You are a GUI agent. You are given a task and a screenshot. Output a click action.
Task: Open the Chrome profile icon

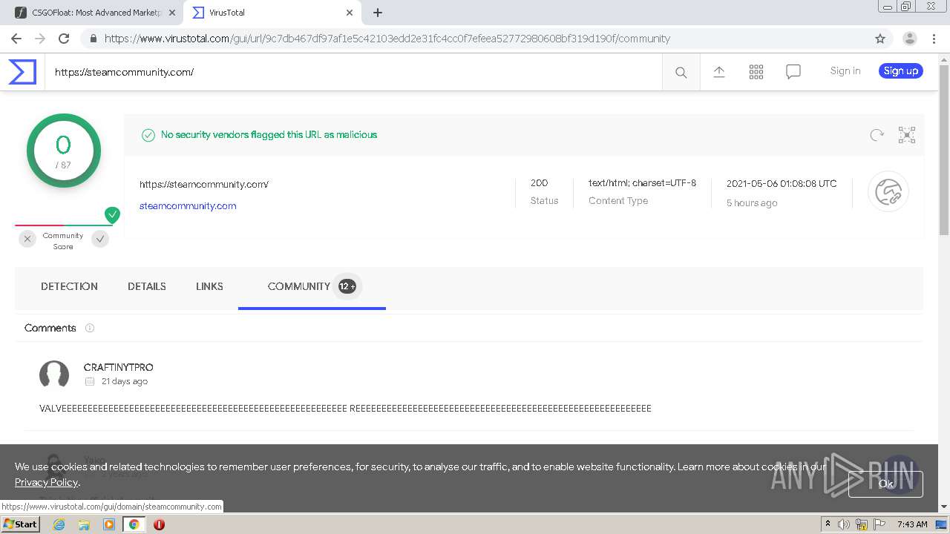[x=909, y=39]
